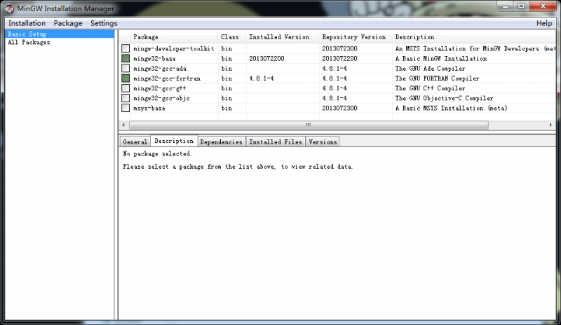
Task: Minimize the MinGW Installation Manager window
Action: click(505, 6)
